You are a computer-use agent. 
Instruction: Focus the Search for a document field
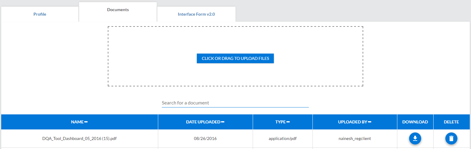click(x=235, y=103)
